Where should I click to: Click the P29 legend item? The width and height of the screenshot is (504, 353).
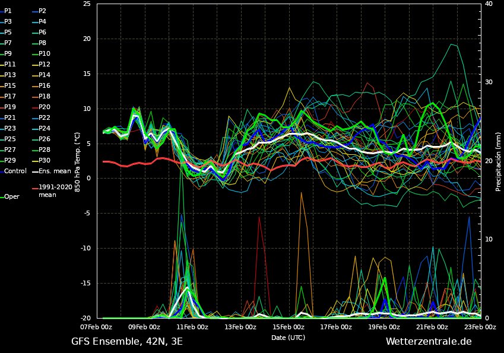(x=8, y=160)
